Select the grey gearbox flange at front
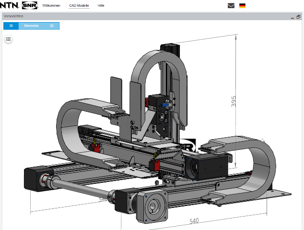The height and width of the screenshot is (230, 304). 152,206
